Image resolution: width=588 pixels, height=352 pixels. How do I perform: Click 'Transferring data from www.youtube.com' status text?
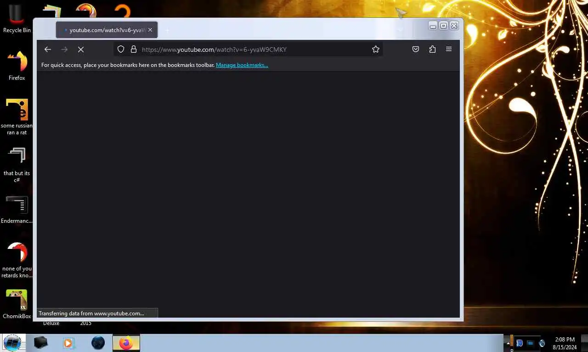(x=91, y=313)
